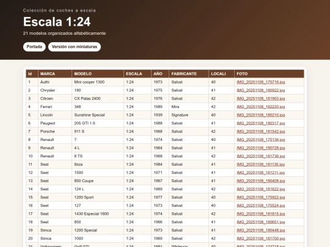Open photo link IMG_20251108_181542.jpg

click(x=260, y=132)
